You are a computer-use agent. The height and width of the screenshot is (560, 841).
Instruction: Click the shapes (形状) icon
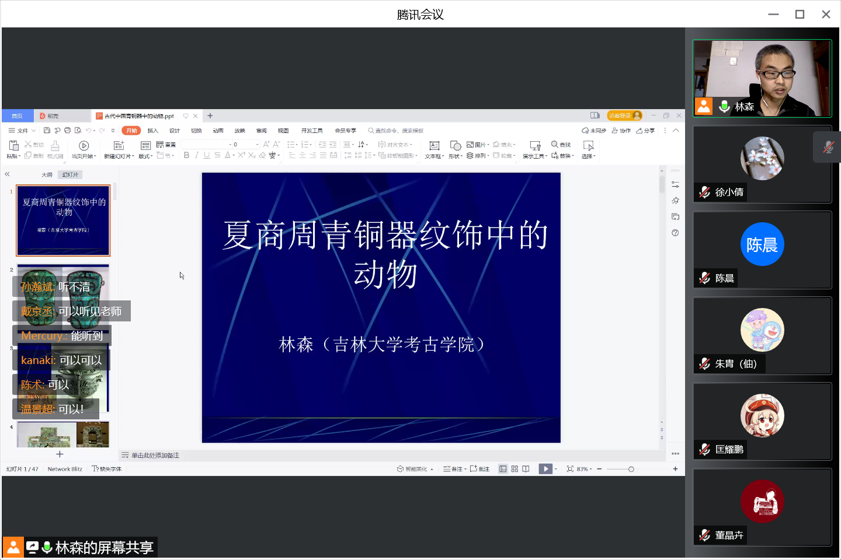(456, 146)
